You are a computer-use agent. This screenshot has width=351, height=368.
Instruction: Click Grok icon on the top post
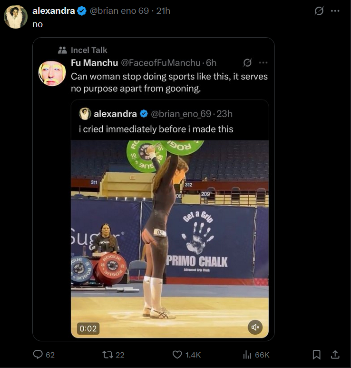[319, 10]
